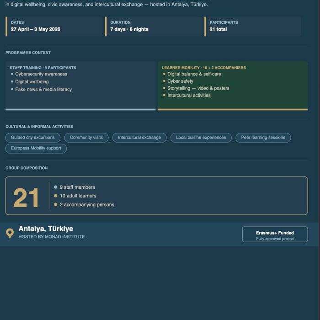Click the 10 adult learners entry

(78, 196)
